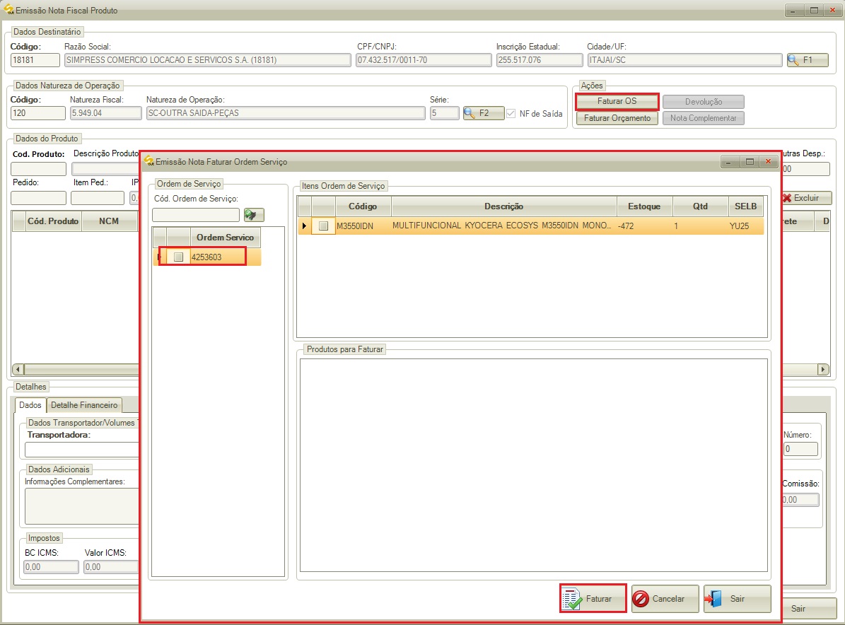Click the Natureza de Operação Código field

pos(37,113)
